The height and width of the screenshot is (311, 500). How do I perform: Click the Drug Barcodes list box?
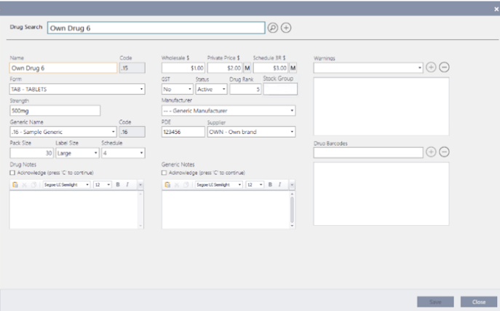point(381,194)
